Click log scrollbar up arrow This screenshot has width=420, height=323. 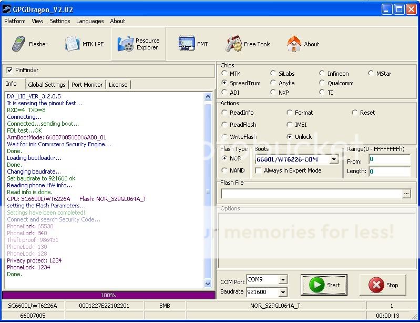[208, 96]
